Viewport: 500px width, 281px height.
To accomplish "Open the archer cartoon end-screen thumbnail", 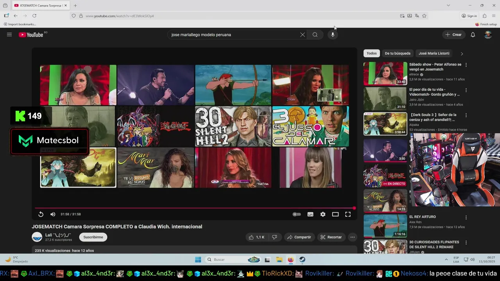I will coord(233,85).
